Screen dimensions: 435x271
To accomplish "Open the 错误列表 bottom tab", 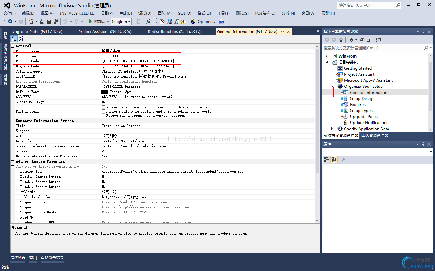I will (18, 258).
